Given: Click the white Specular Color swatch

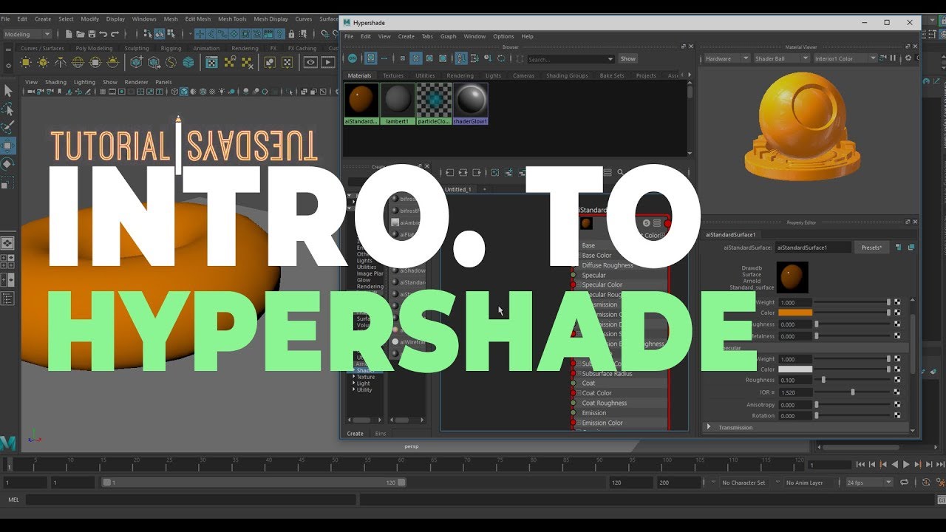Looking at the screenshot, I should 795,369.
